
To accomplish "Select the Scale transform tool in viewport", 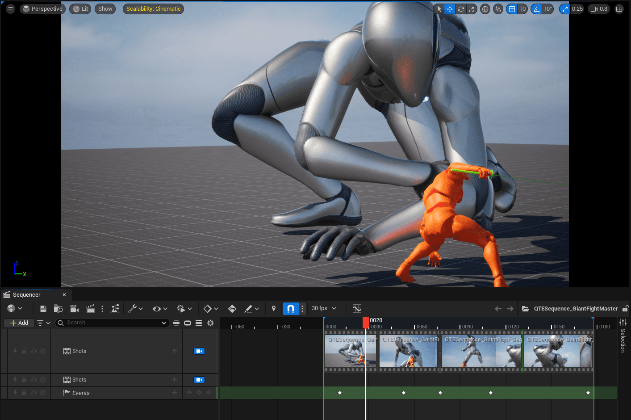I will pyautogui.click(x=472, y=9).
